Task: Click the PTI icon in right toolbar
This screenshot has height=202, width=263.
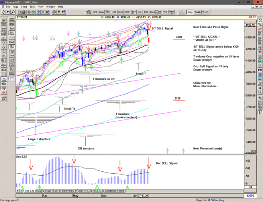Action: [x=260, y=70]
